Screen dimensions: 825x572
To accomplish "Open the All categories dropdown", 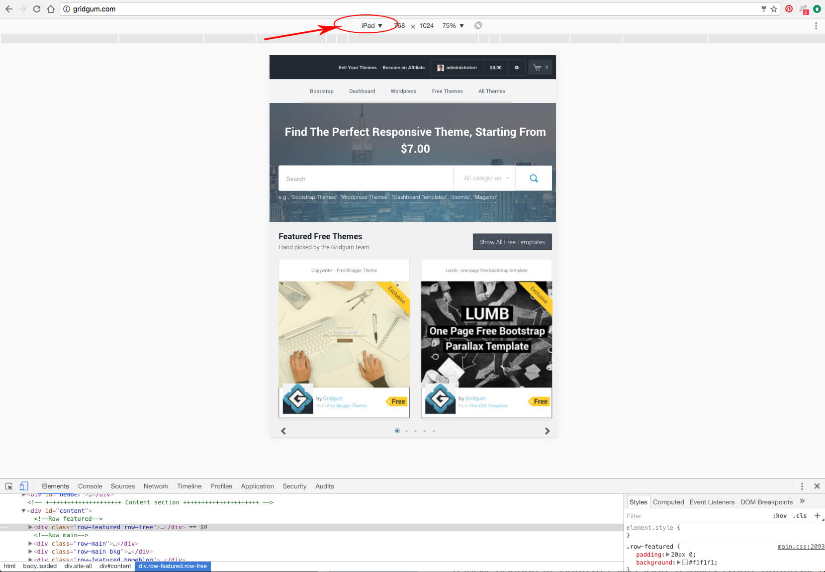I will click(x=486, y=178).
